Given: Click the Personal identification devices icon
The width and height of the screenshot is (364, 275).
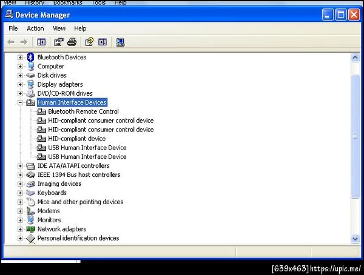Looking at the screenshot, I should (30, 238).
